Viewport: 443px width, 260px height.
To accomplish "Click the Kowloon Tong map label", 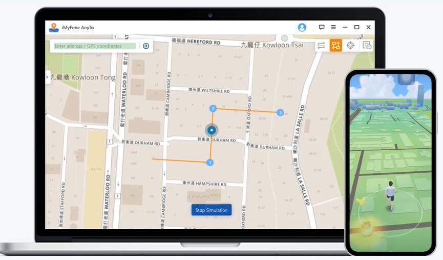I will click(83, 77).
